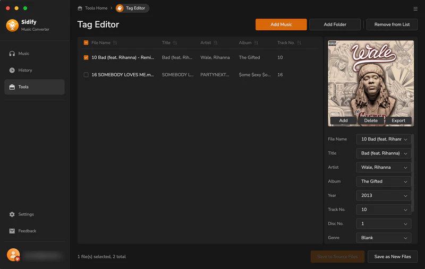Viewport: 425px width, 269px height.
Task: Click Save to Source Files button
Action: point(337,257)
